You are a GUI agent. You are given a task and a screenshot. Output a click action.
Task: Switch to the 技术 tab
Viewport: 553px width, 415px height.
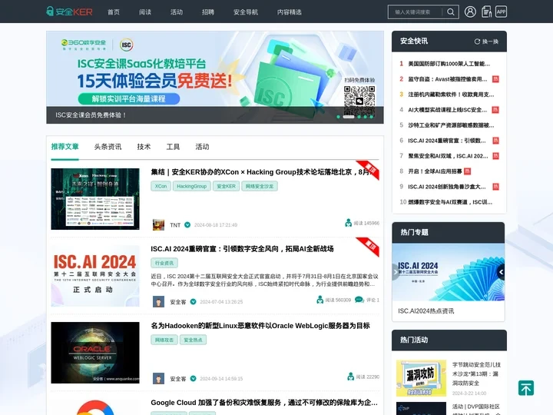[x=144, y=147]
